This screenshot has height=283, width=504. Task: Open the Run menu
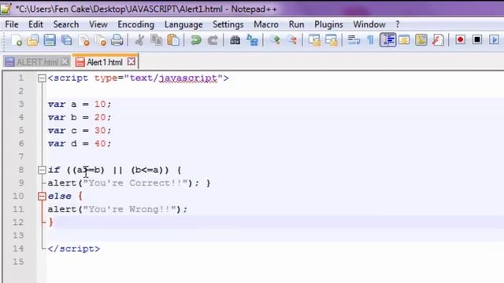point(296,24)
